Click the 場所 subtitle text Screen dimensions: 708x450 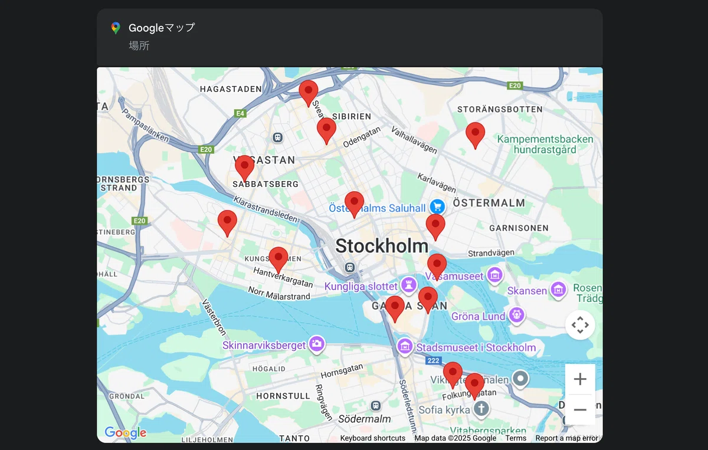click(139, 45)
